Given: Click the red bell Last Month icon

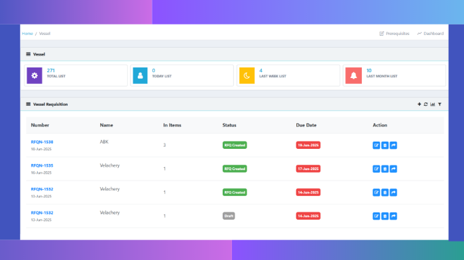Looking at the screenshot, I should click(353, 75).
